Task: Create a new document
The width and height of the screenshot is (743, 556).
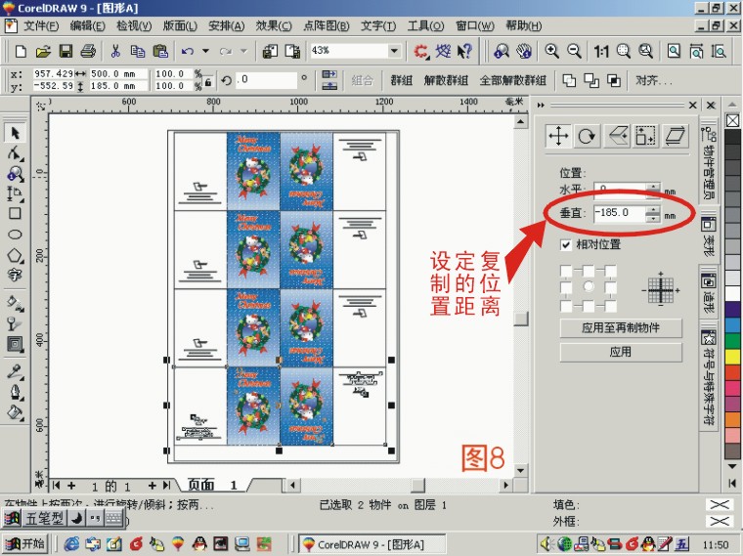Action: tap(21, 51)
